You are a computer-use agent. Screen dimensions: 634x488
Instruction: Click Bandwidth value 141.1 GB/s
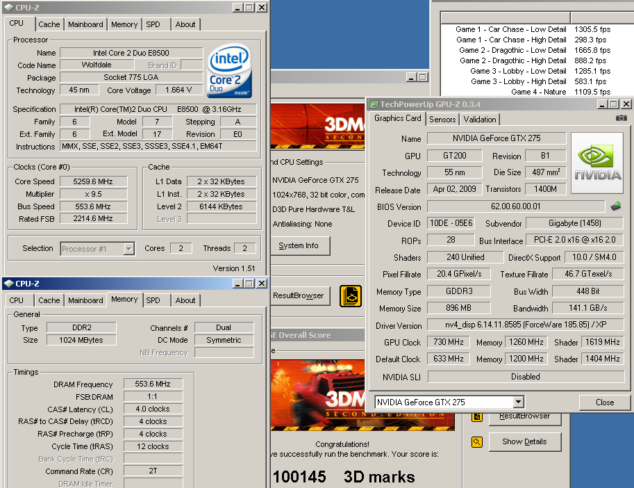coord(588,308)
